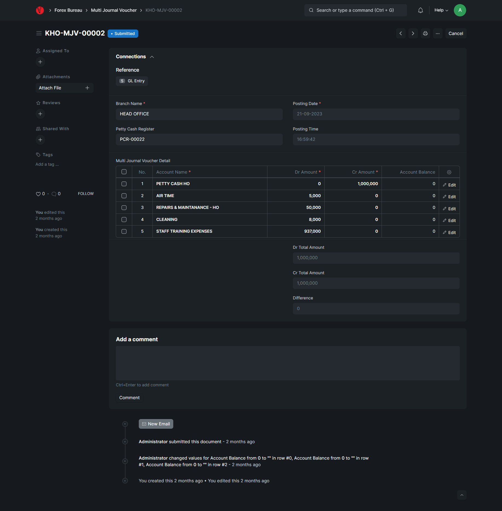Click the Add a tag field
Image resolution: width=502 pixels, height=511 pixels.
point(47,164)
